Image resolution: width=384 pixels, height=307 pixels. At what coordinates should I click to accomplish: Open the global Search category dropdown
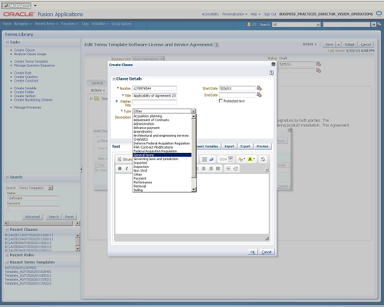tap(318, 25)
